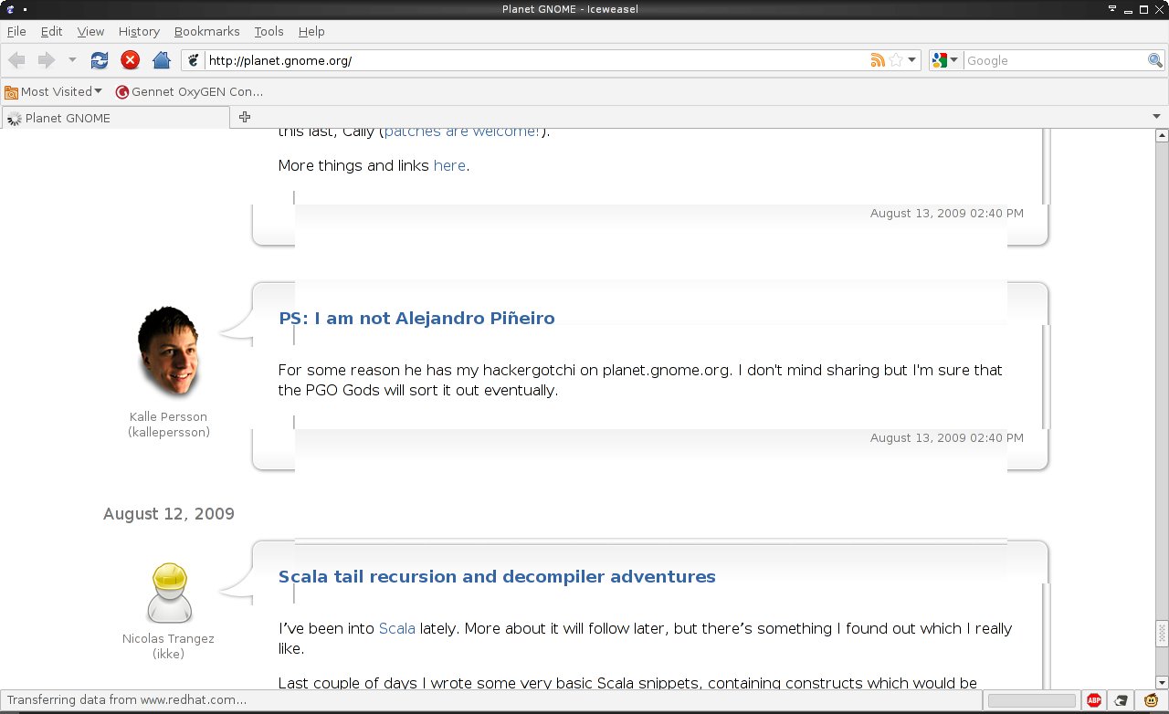The image size is (1169, 714).
Task: Open 'PS: I am not Alejandro Piñeiro' post
Action: (416, 318)
